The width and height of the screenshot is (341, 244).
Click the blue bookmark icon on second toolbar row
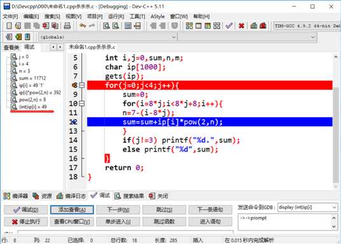[27, 37]
